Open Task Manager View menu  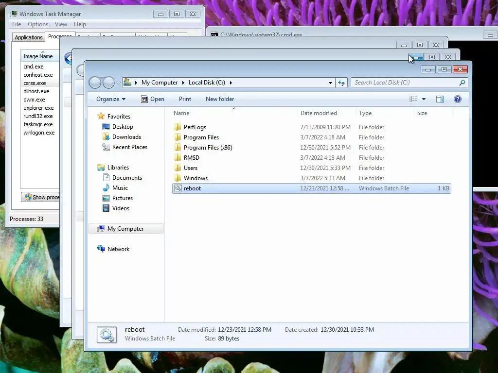[61, 24]
